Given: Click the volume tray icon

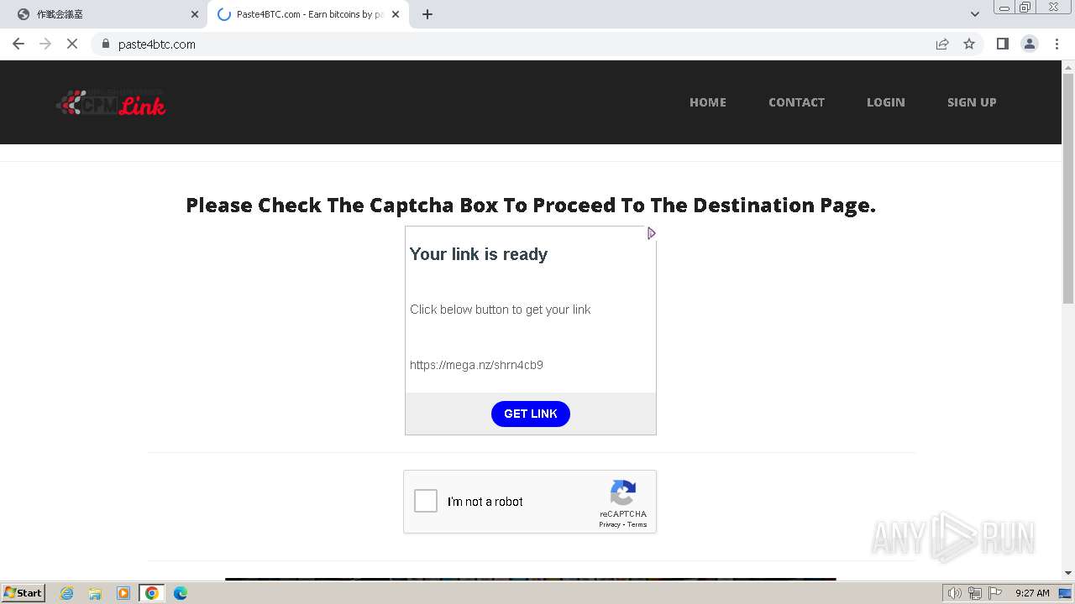Looking at the screenshot, I should [954, 593].
